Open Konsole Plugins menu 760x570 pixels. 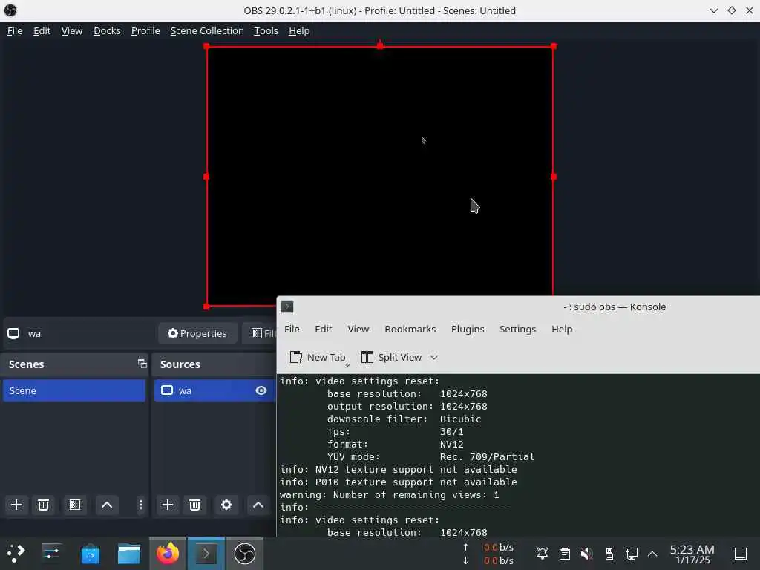point(468,329)
